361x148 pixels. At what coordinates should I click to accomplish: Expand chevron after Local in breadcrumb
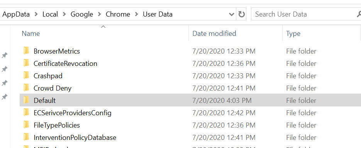64,14
